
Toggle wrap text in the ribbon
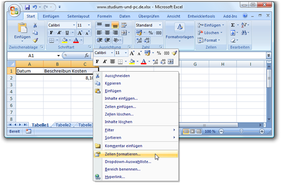[x=124, y=25]
